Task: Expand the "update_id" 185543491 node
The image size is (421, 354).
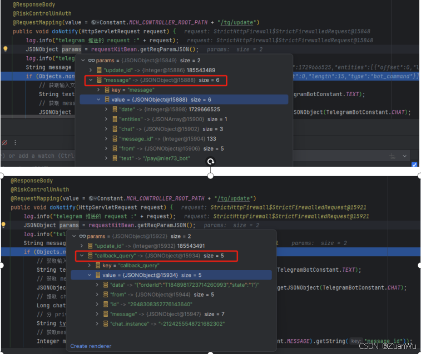Action: coord(82,246)
